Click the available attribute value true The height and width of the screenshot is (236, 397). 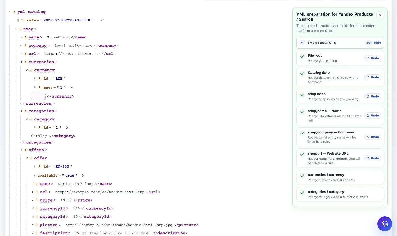click(70, 176)
